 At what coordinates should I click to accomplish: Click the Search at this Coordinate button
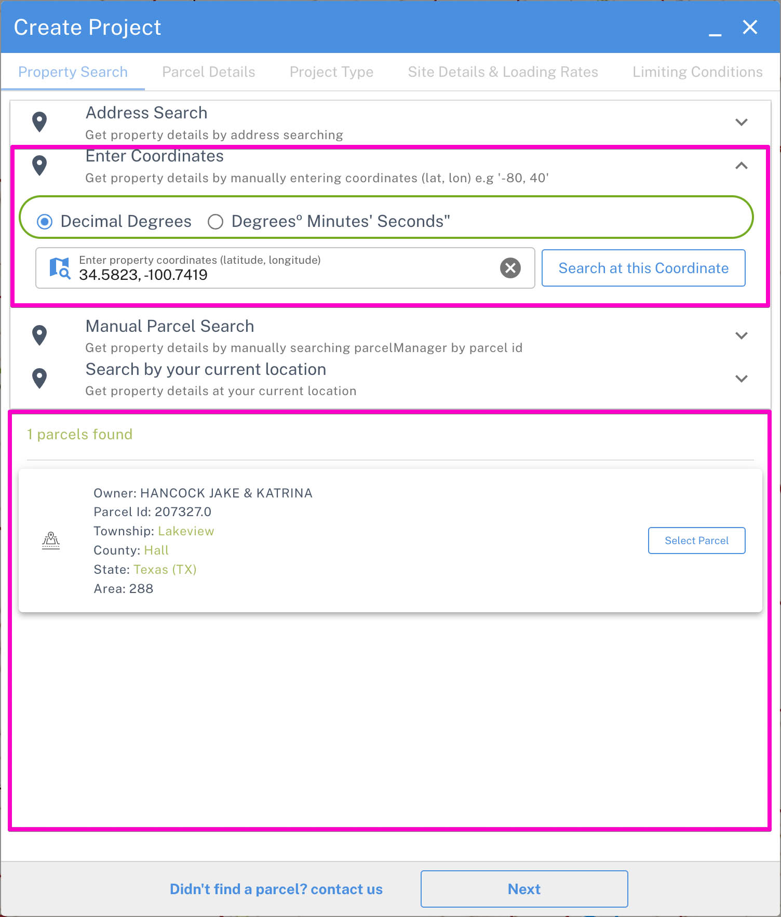pos(643,268)
